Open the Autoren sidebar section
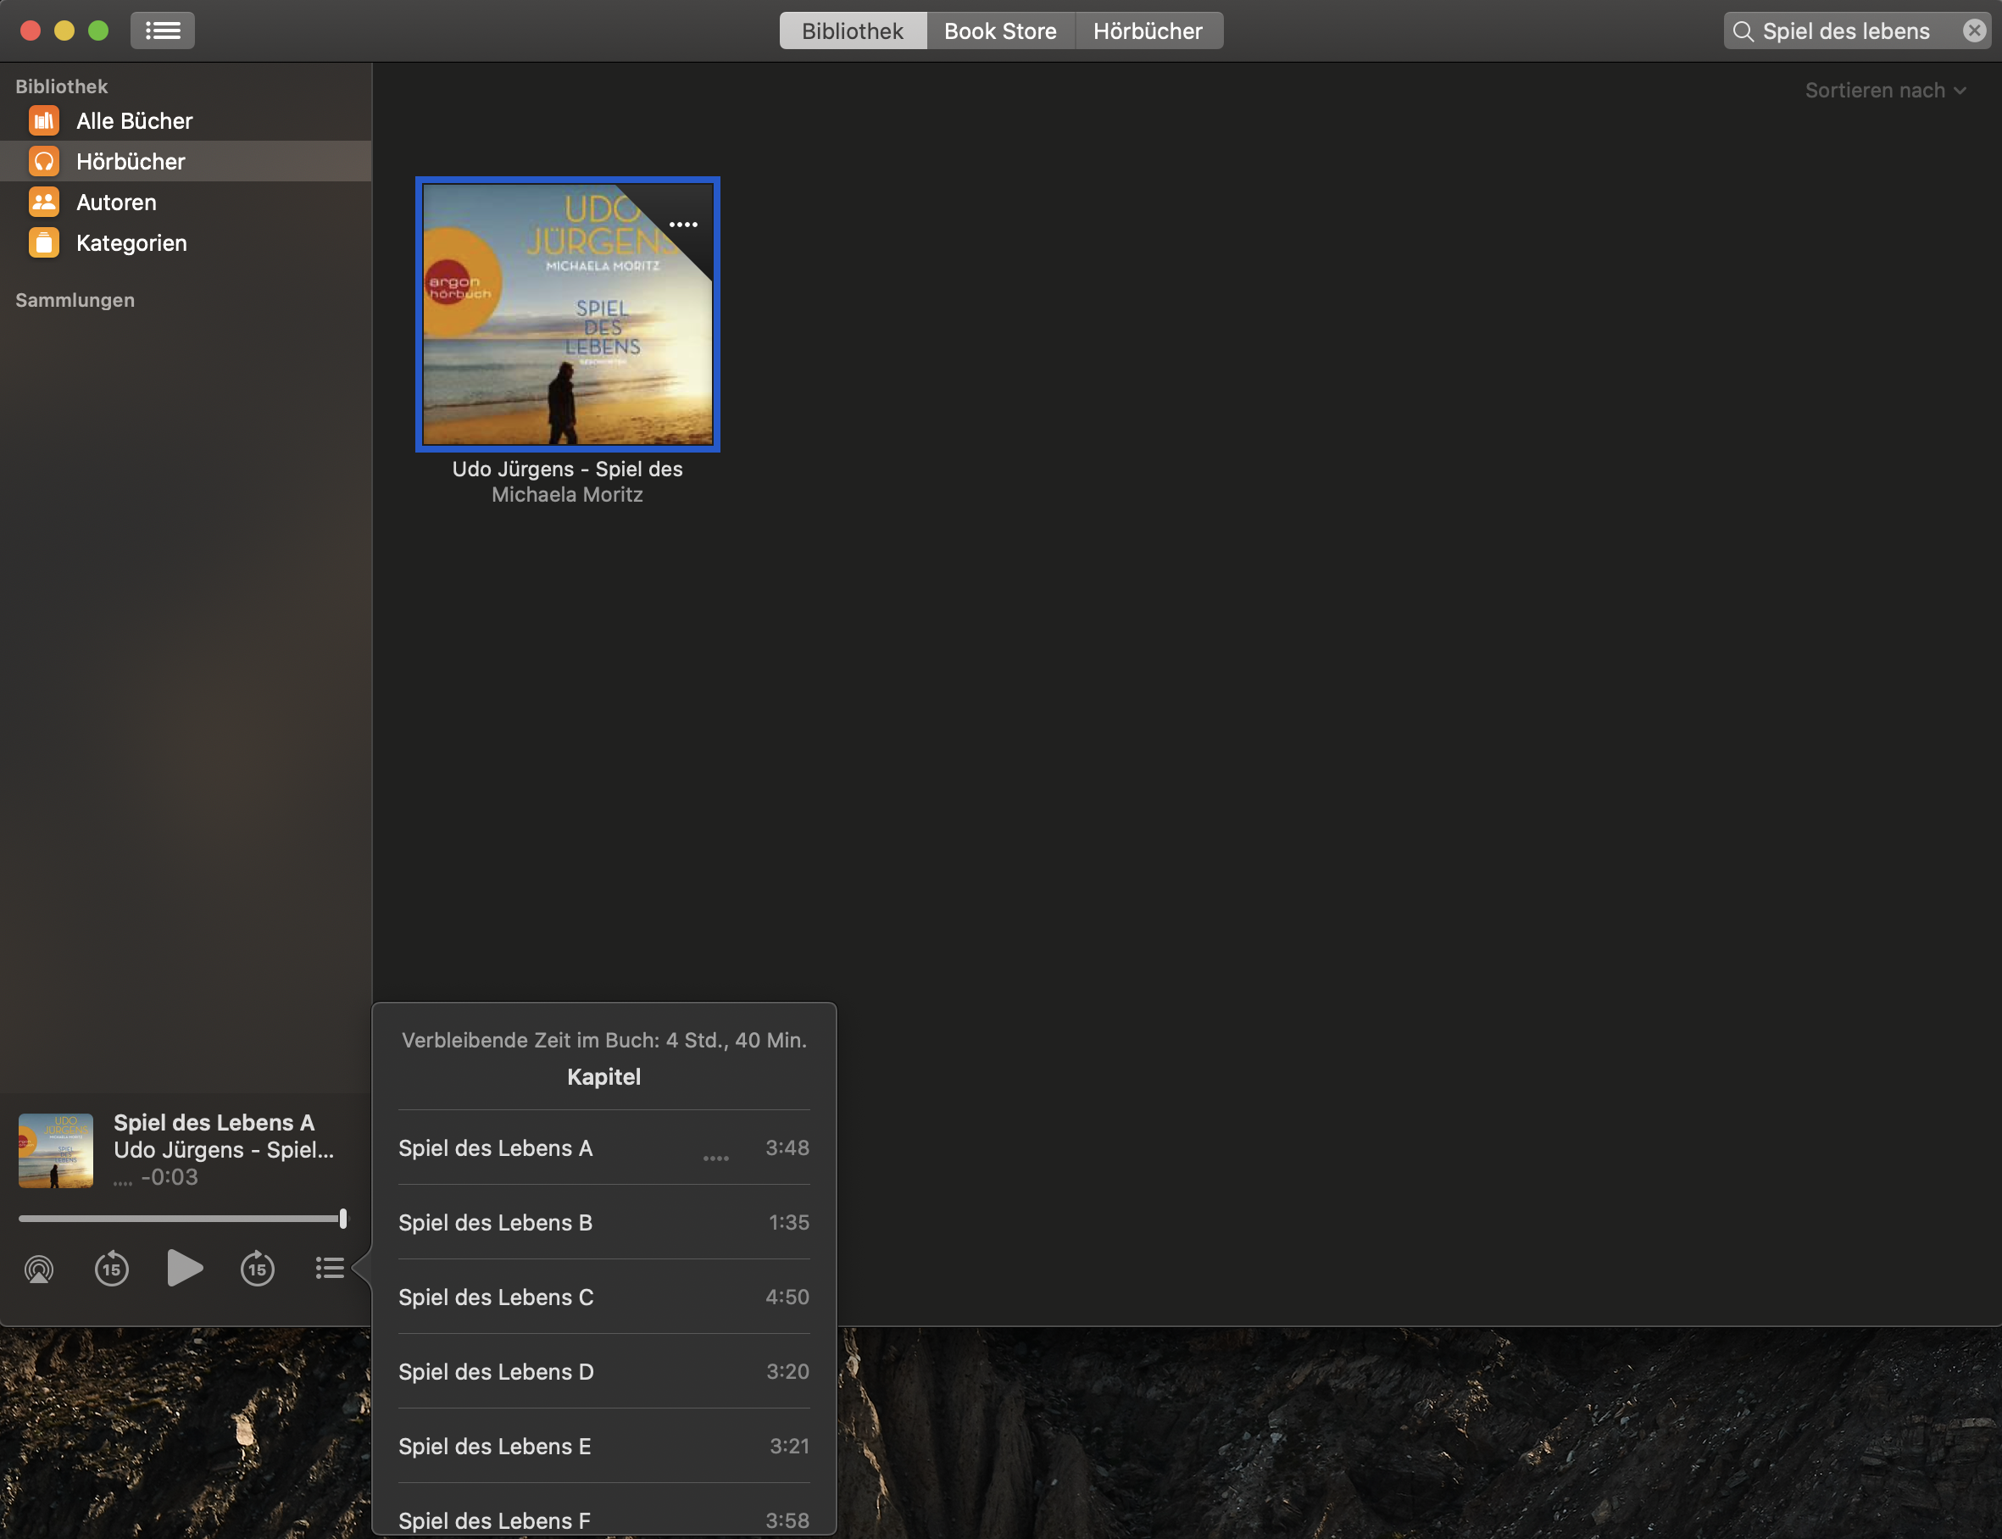The image size is (2002, 1539). [116, 203]
